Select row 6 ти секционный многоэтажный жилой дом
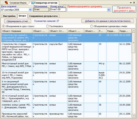 (67, 87)
